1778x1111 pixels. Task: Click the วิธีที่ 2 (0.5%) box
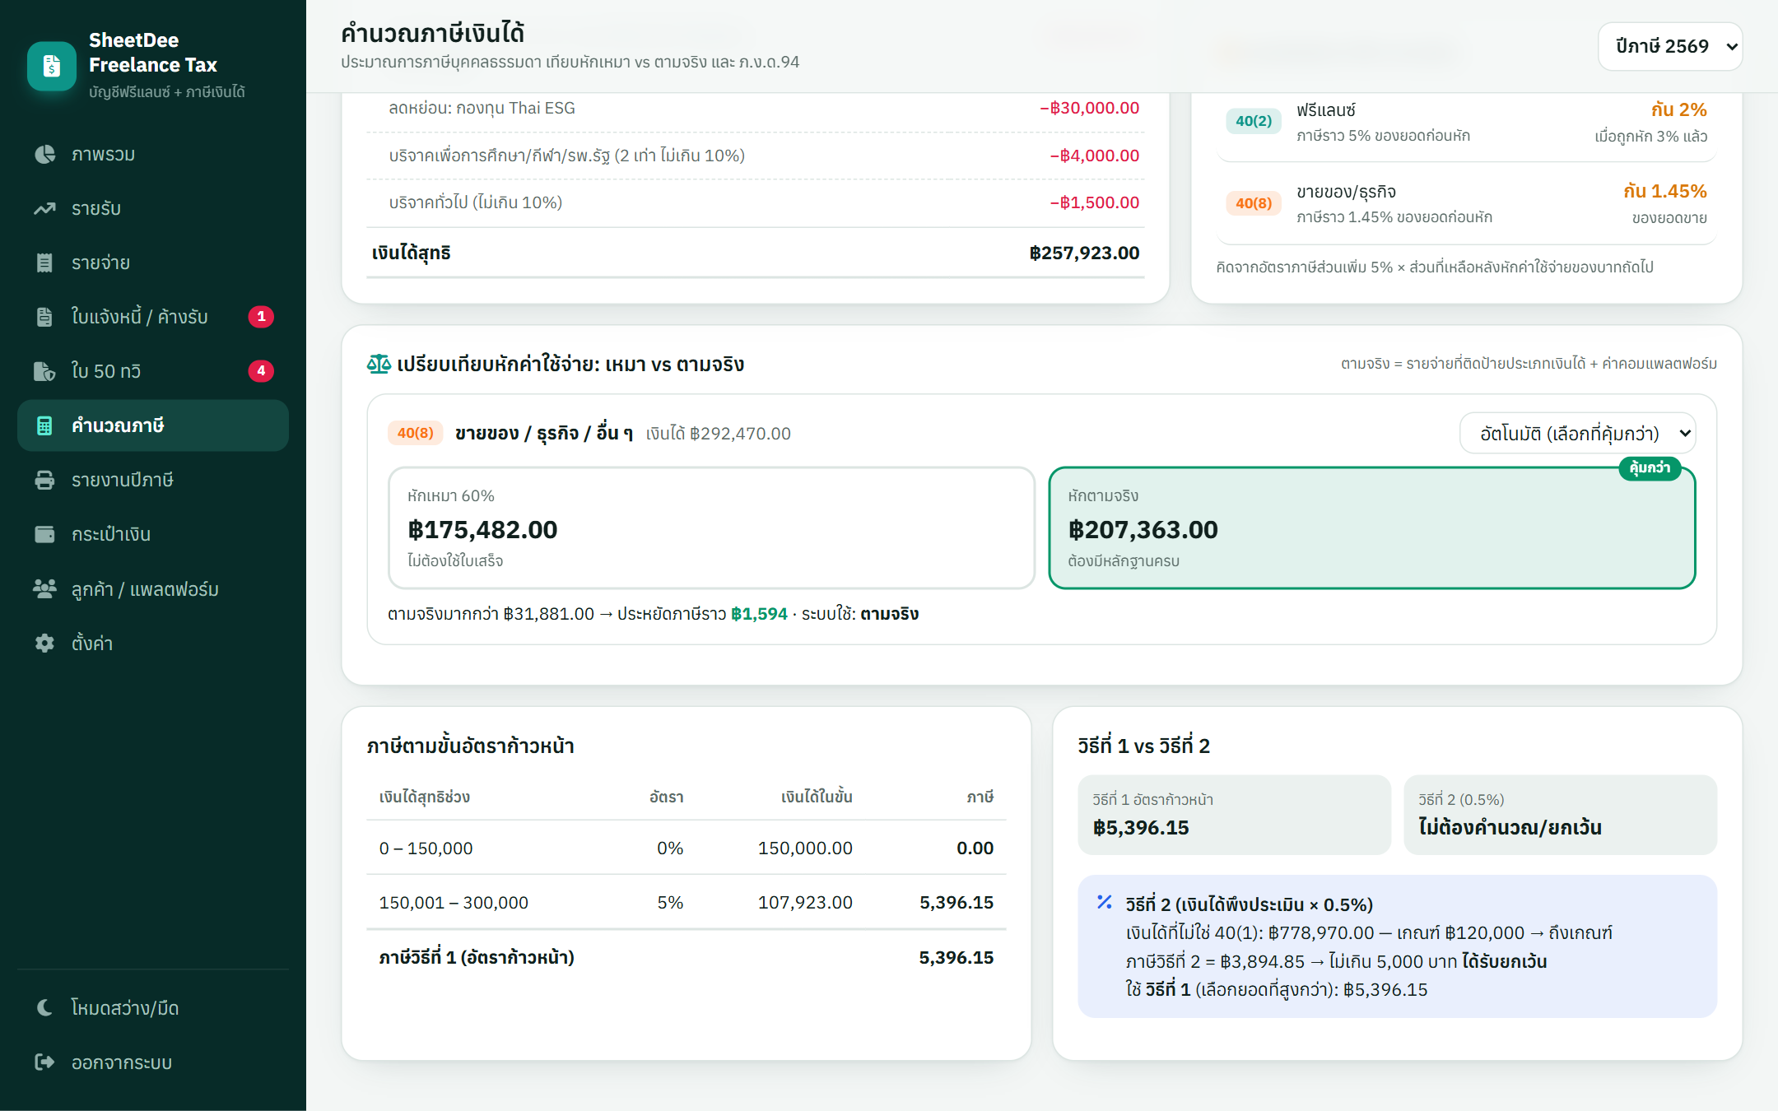coord(1560,814)
